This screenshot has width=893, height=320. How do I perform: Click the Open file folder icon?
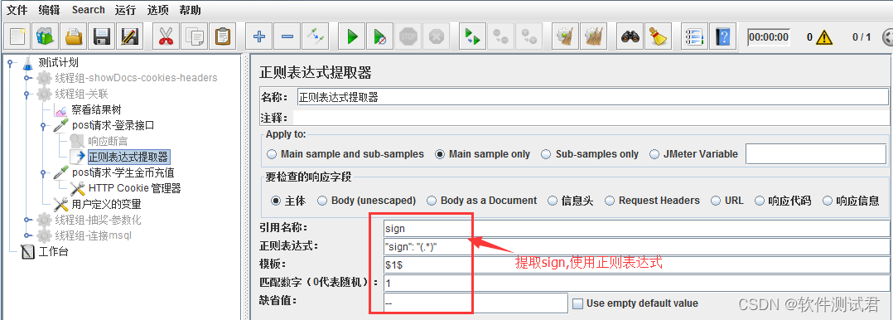[x=74, y=37]
